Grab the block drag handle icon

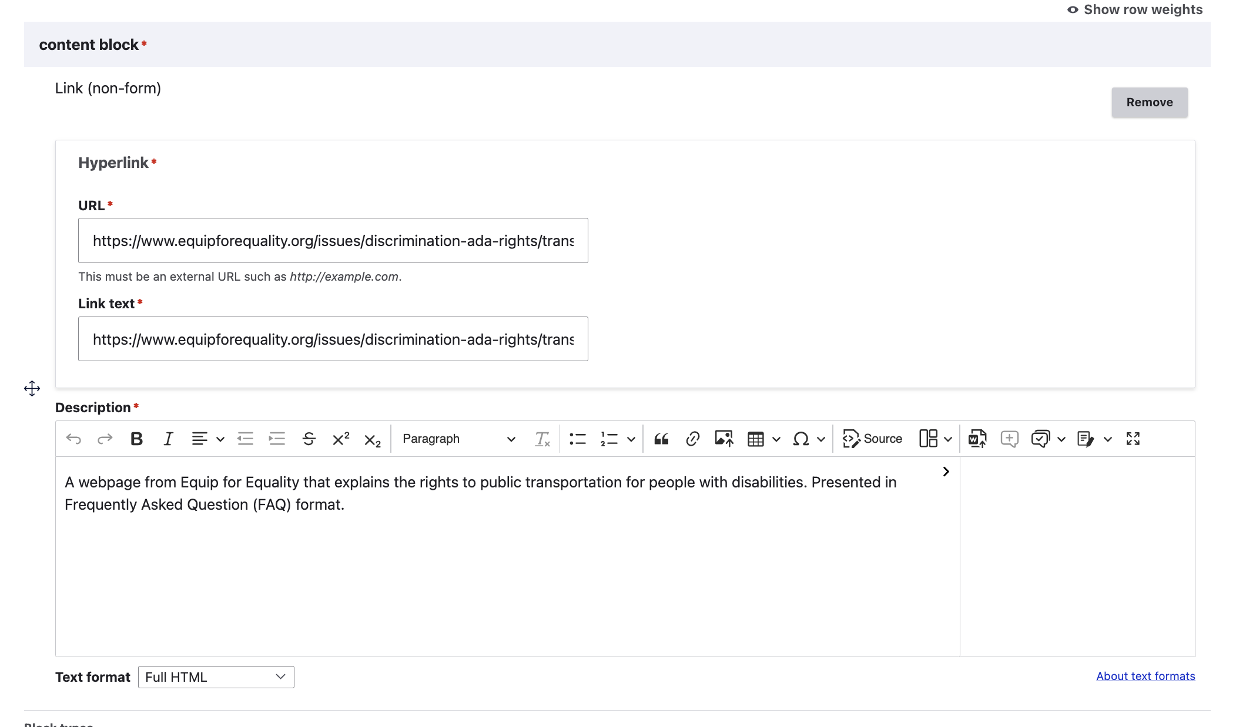pos(32,388)
